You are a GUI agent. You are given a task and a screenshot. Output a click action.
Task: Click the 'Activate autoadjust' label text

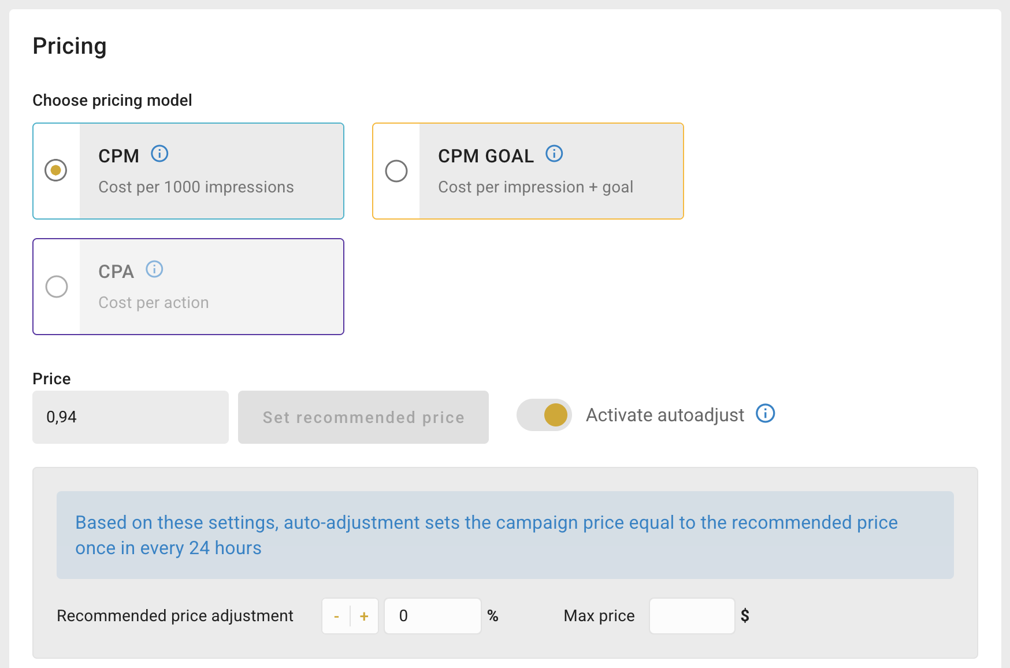pos(664,415)
